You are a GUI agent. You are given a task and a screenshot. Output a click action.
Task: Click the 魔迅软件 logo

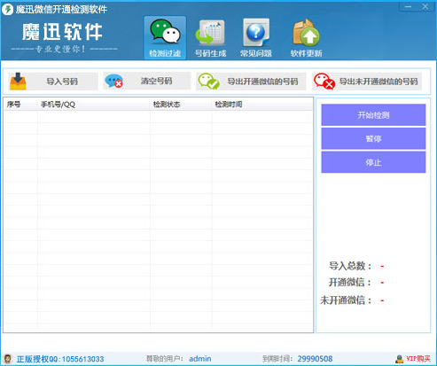[x=63, y=32]
